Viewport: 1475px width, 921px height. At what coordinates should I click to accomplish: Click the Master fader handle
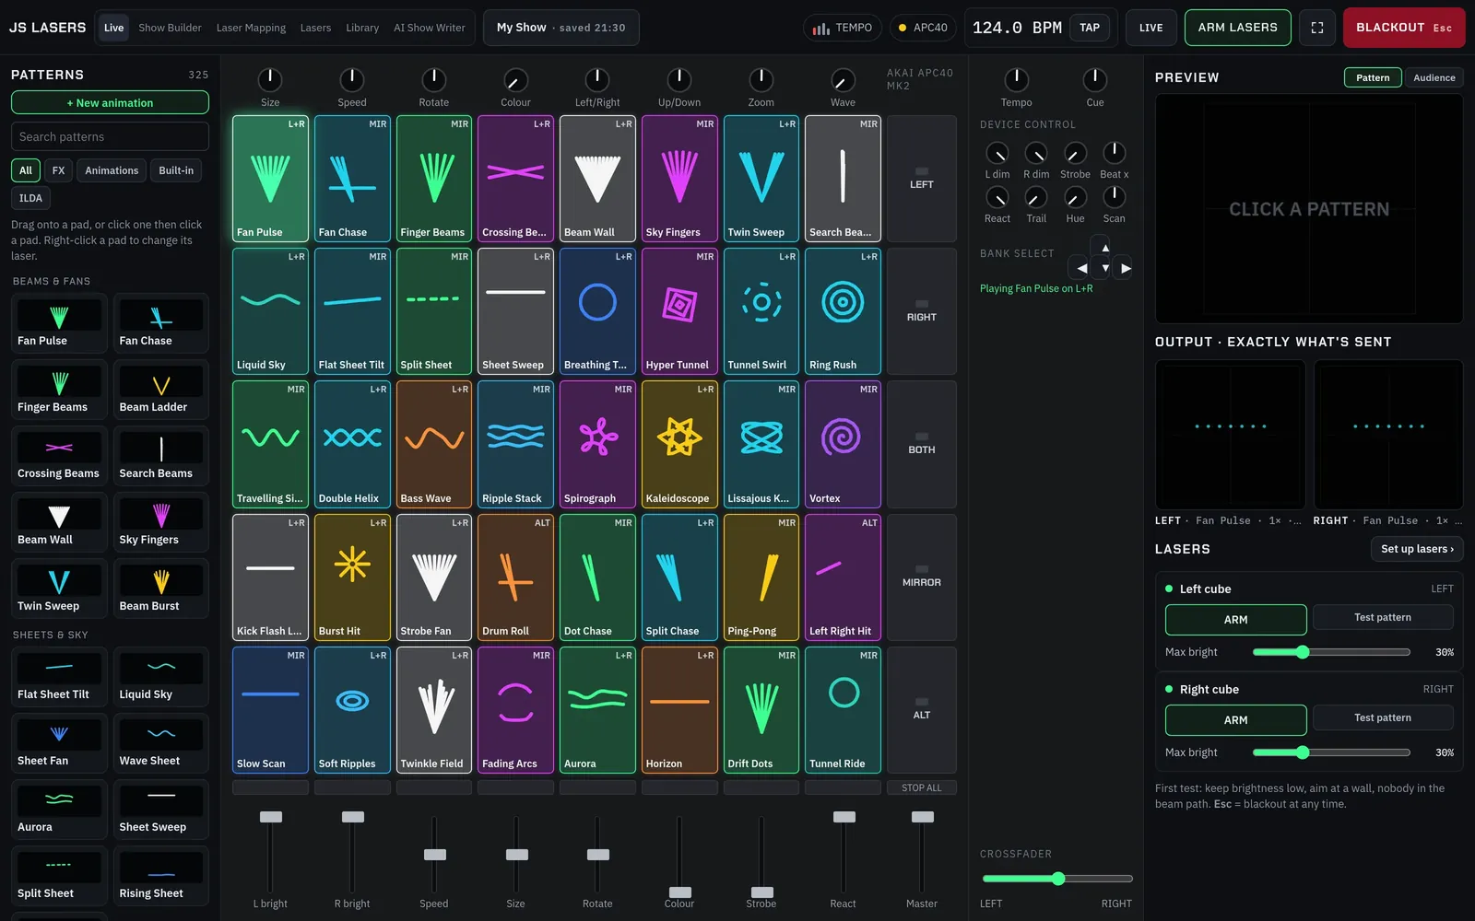tap(922, 817)
